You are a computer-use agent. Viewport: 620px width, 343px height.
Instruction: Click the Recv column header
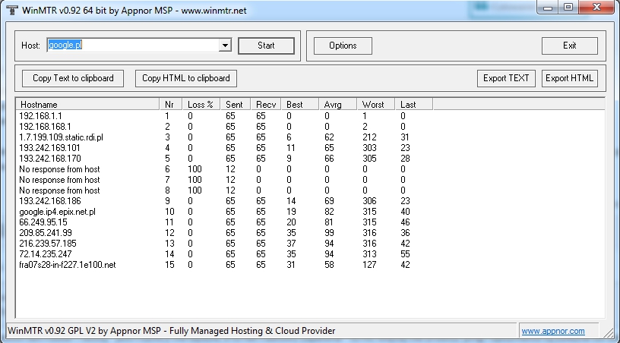(x=265, y=105)
